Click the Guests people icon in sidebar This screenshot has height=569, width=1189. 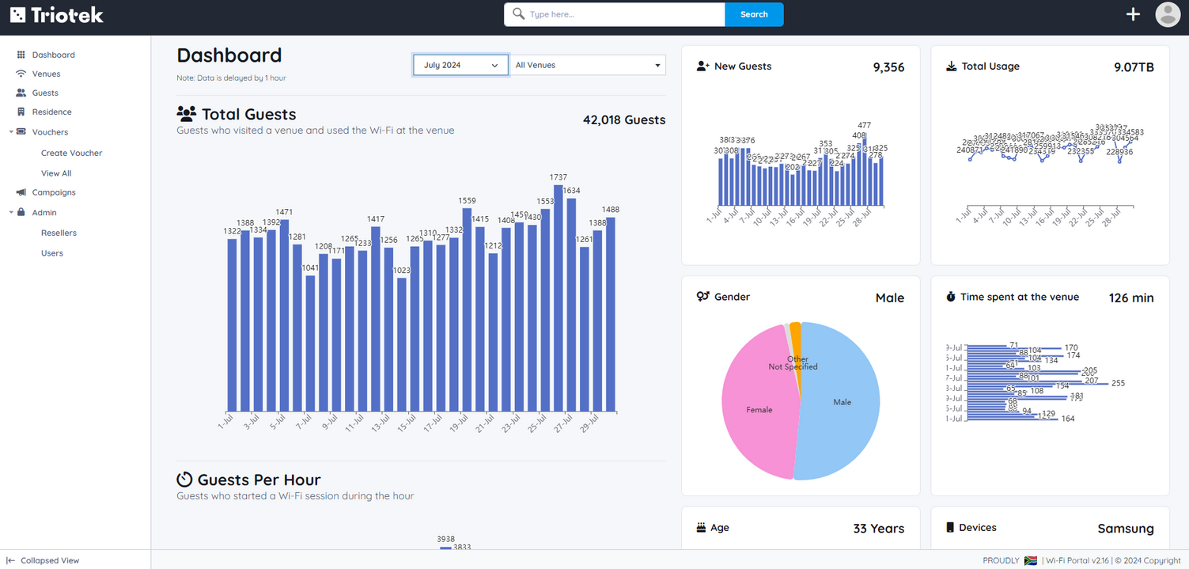(21, 93)
